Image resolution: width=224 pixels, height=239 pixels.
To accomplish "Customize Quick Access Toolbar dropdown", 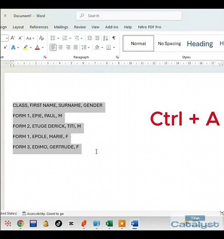I will 5,16.
